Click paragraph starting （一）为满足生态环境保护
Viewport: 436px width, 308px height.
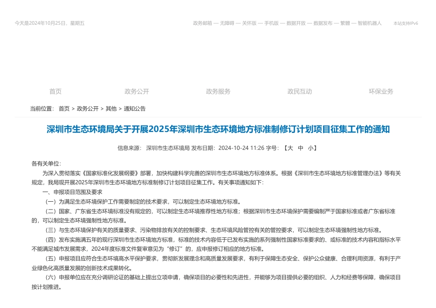coord(142,202)
